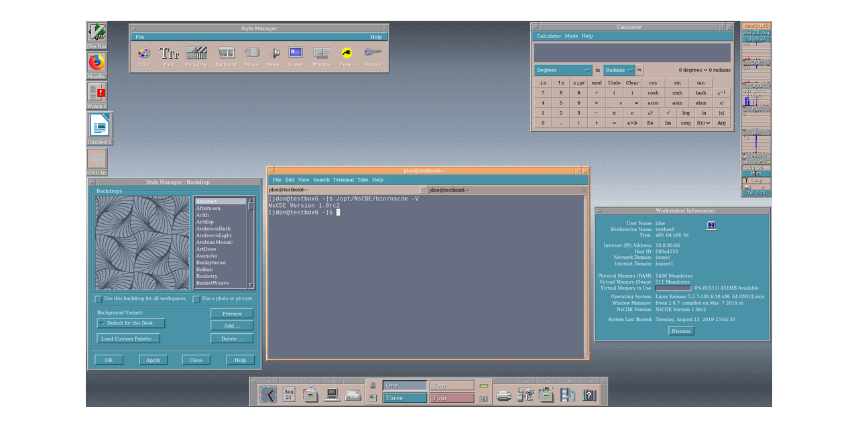858x429 pixels.
Task: Open the Color settings in Style Manager
Action: tap(143, 54)
